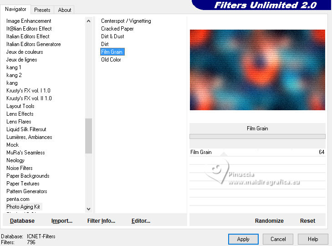The height and width of the screenshot is (246, 332).
Task: Select Italian Editors Effect category
Action: pyautogui.click(x=28, y=36)
